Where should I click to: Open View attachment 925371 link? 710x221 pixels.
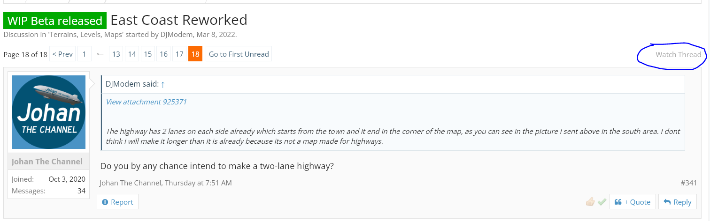(x=146, y=102)
